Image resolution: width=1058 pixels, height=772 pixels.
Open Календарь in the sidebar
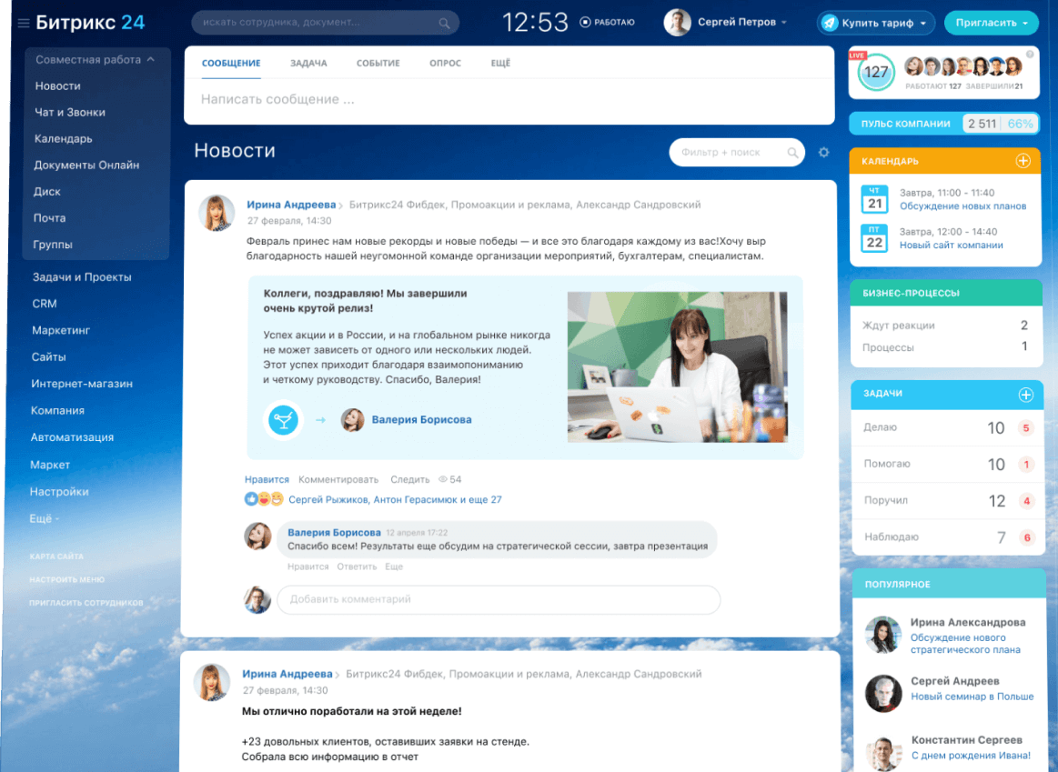(x=64, y=138)
